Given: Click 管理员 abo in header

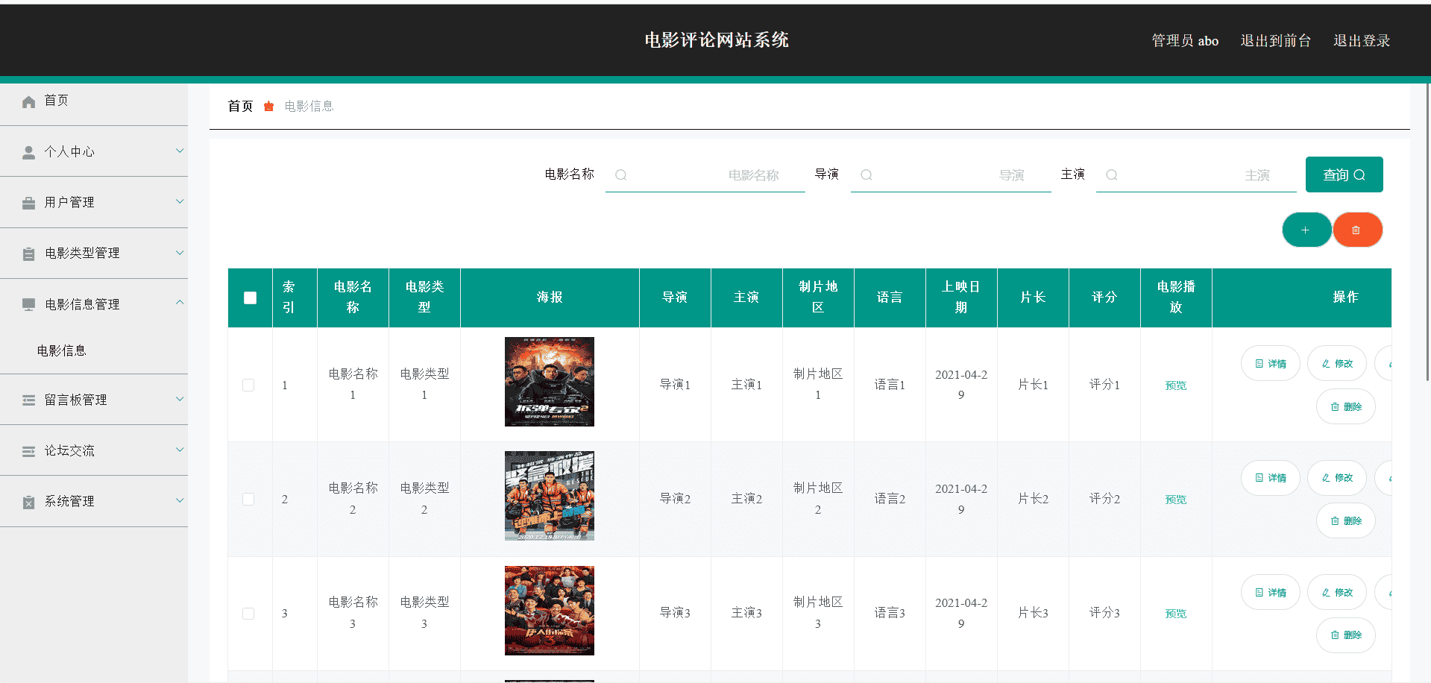Looking at the screenshot, I should 1185,41.
